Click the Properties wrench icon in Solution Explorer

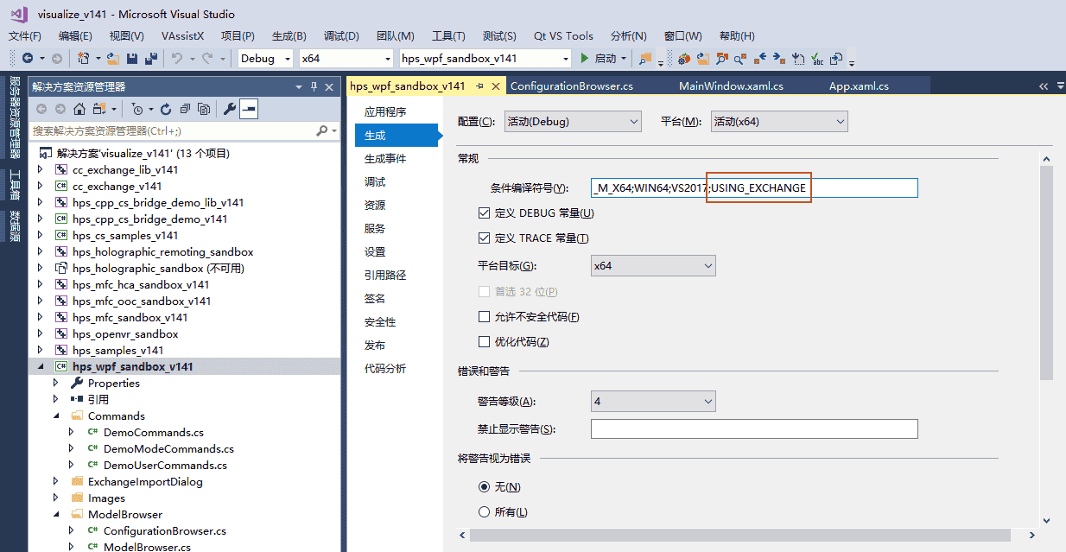[229, 109]
